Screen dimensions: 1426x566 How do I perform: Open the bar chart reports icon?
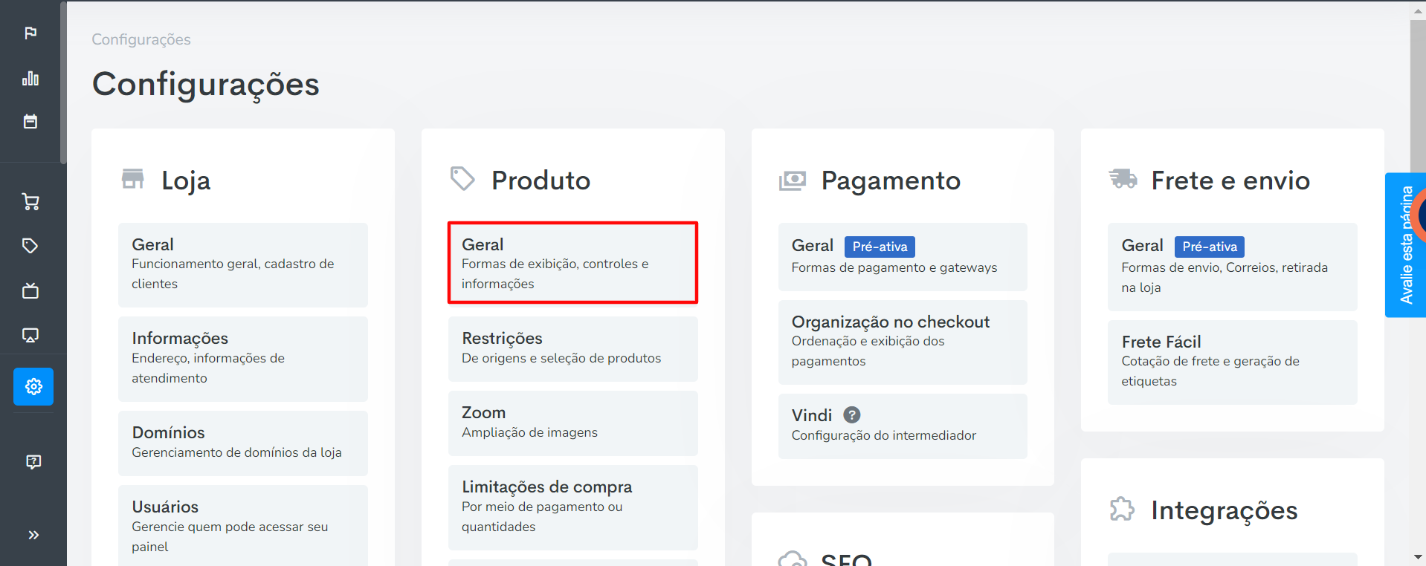[30, 78]
